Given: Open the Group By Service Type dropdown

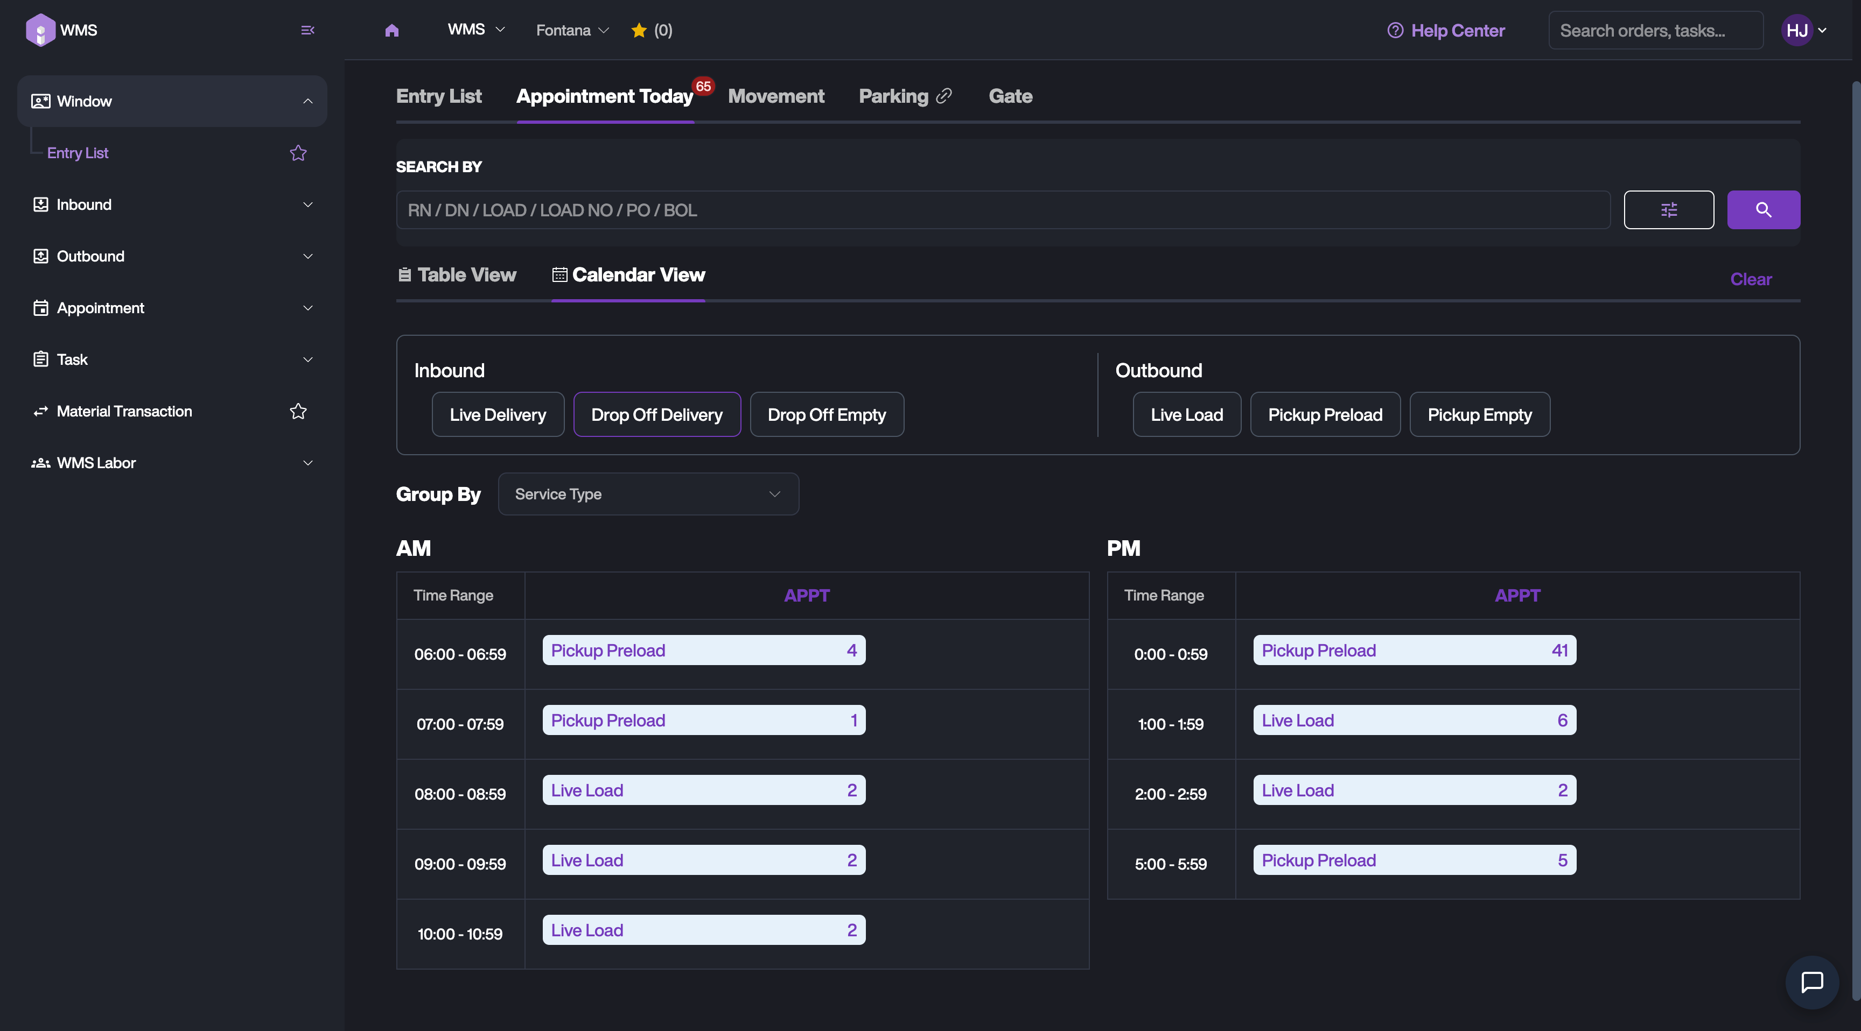Looking at the screenshot, I should point(648,494).
